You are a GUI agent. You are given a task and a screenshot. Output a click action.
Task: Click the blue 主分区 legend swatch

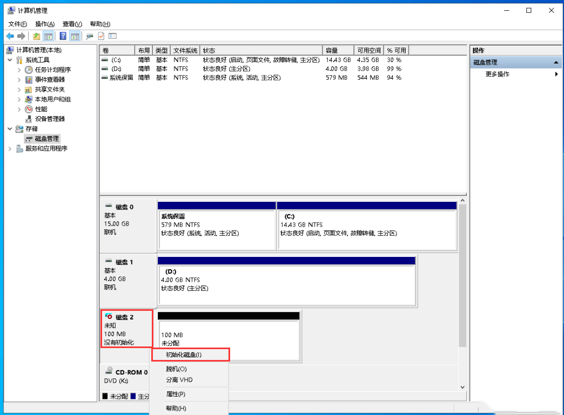(x=133, y=396)
